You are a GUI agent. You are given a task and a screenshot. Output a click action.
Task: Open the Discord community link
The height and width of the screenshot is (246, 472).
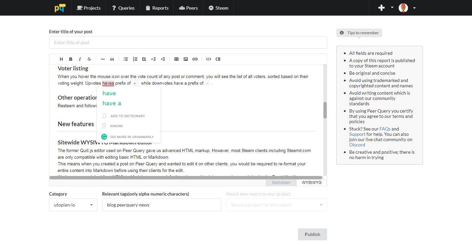(x=357, y=145)
